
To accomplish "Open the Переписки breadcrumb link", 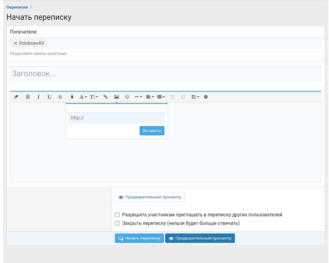I will tap(17, 7).
